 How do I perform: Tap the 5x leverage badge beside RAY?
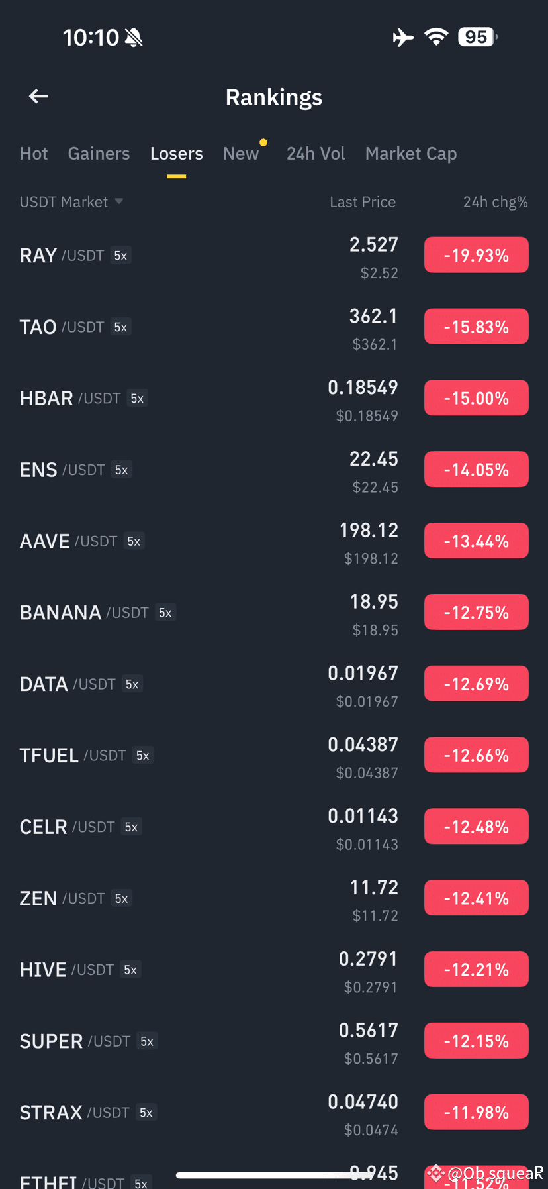click(x=120, y=256)
